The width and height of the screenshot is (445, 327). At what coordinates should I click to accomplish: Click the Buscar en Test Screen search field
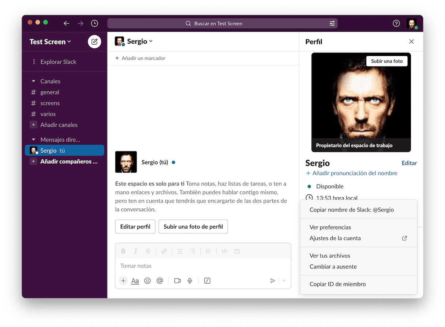click(x=222, y=23)
